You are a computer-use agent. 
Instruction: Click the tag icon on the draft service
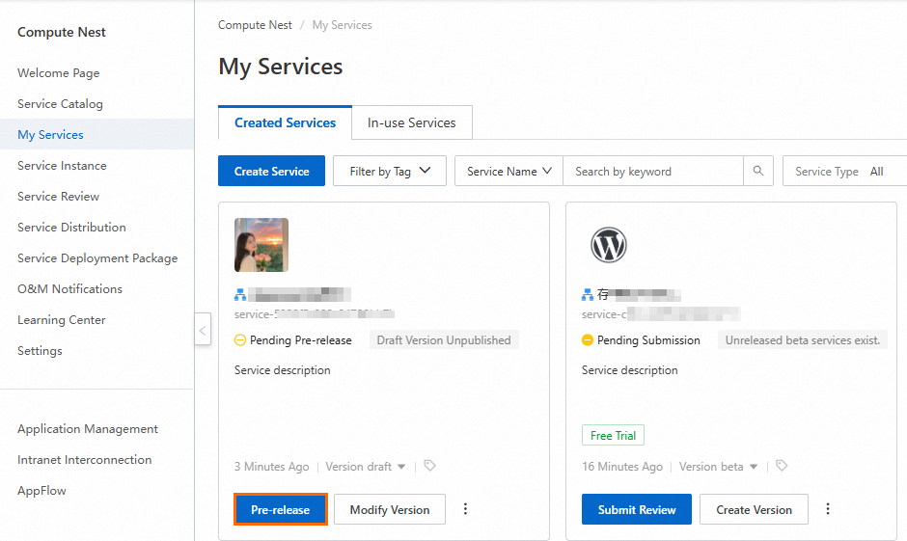coord(429,466)
